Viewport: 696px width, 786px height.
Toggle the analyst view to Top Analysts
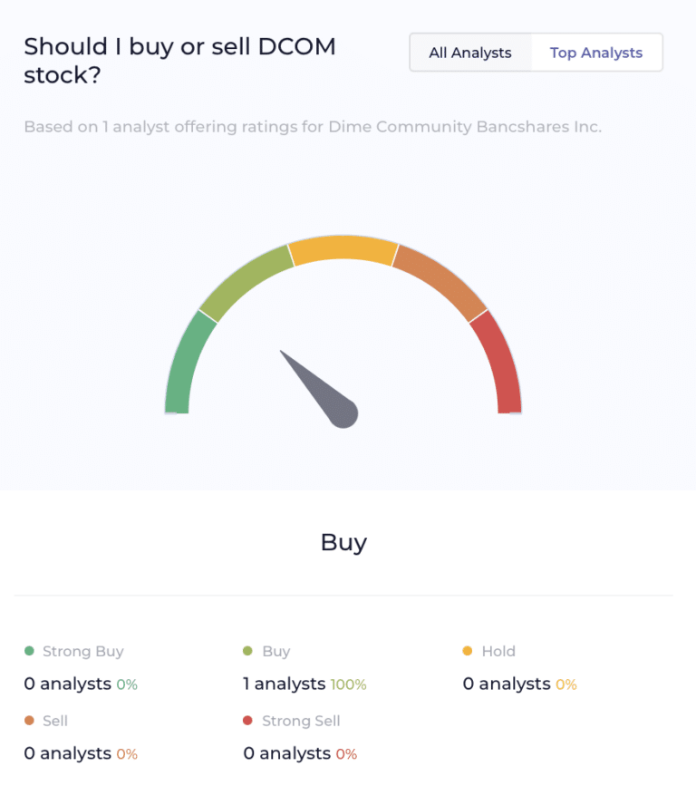tap(596, 53)
